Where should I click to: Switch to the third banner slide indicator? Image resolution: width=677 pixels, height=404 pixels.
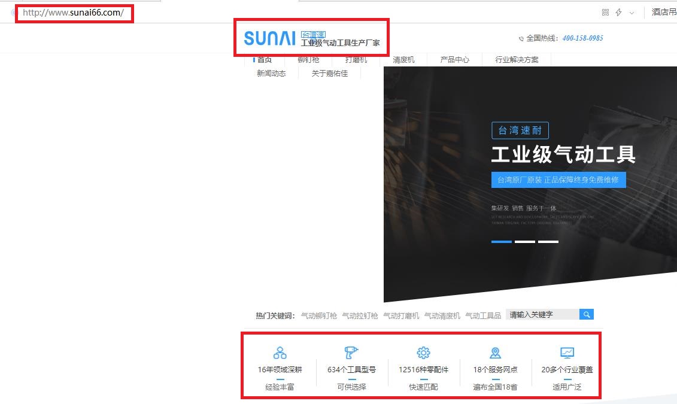coord(548,242)
